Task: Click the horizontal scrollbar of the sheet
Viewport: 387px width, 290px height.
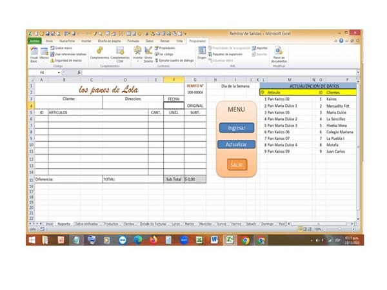Action: [x=319, y=224]
